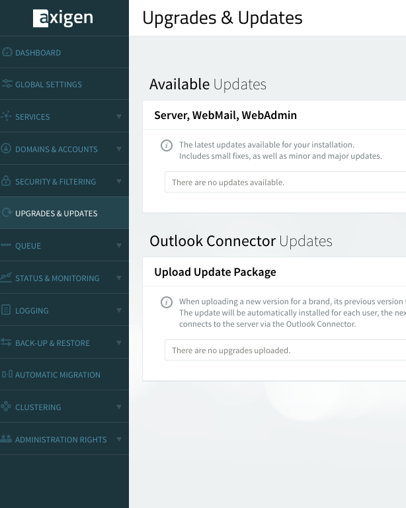Screen dimensions: 406x508
Task: Open the Dashboard menu item
Action: tap(38, 53)
